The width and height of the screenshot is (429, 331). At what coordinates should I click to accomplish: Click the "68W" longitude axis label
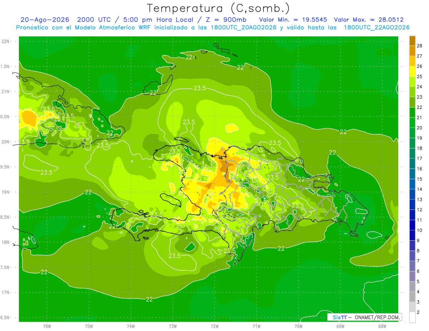pos(382,326)
